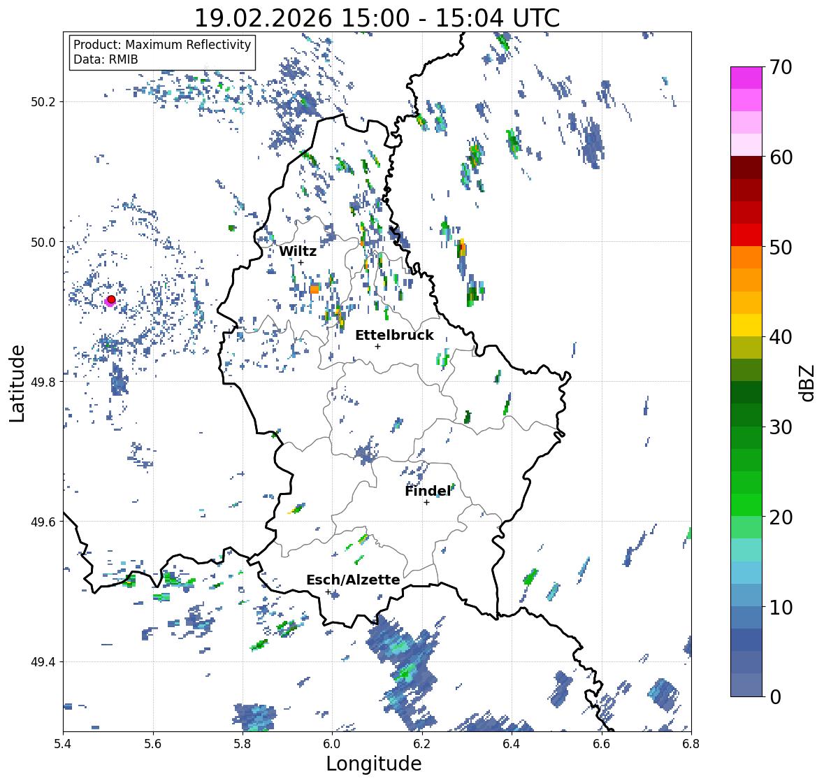The width and height of the screenshot is (824, 781).
Task: Click the 0 tick on the colorbar
Action: [x=775, y=697]
